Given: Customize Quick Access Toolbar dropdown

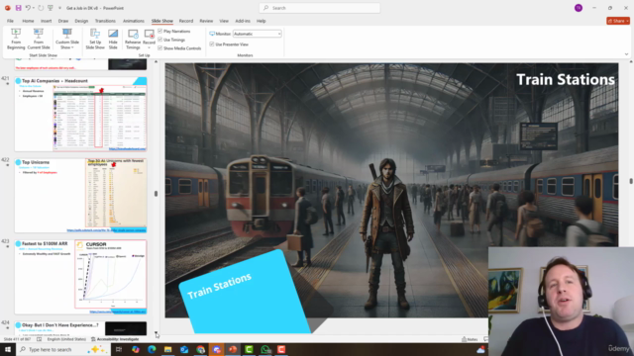Looking at the screenshot, I should pyautogui.click(x=59, y=8).
